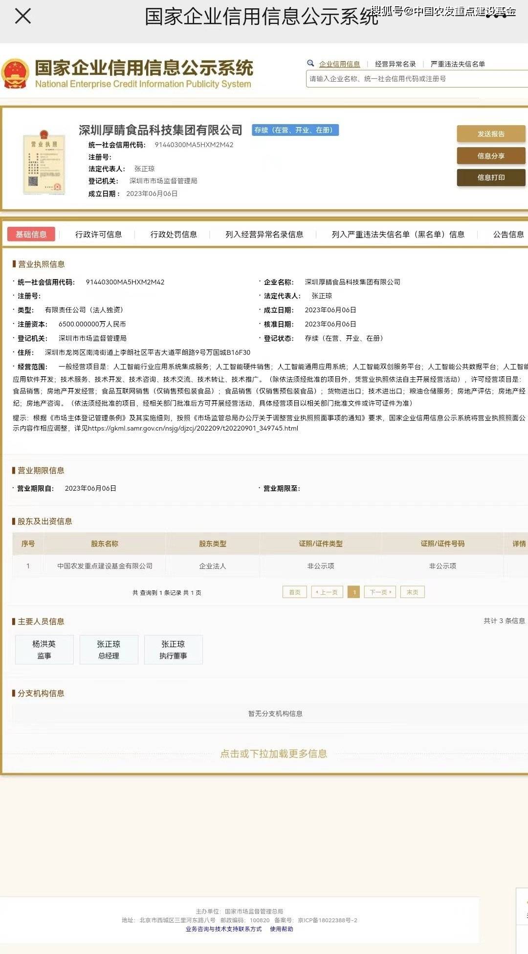This screenshot has width=528, height=954.
Task: Click the registered capital value 6500.000000万人民币
Action: click(92, 324)
